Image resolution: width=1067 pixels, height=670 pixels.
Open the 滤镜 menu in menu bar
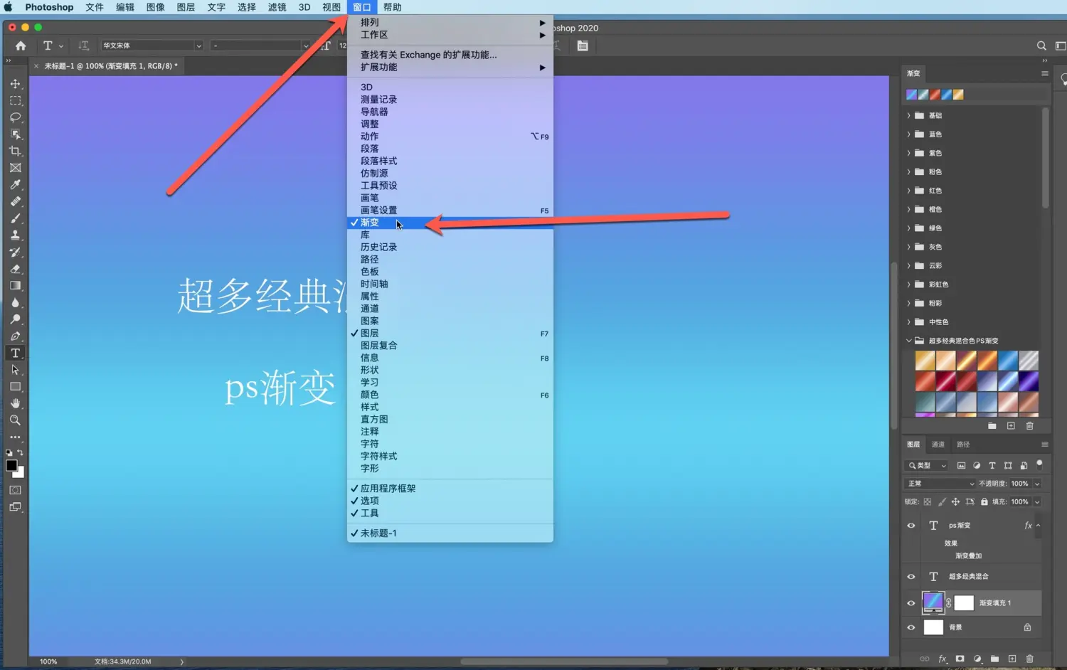277,7
